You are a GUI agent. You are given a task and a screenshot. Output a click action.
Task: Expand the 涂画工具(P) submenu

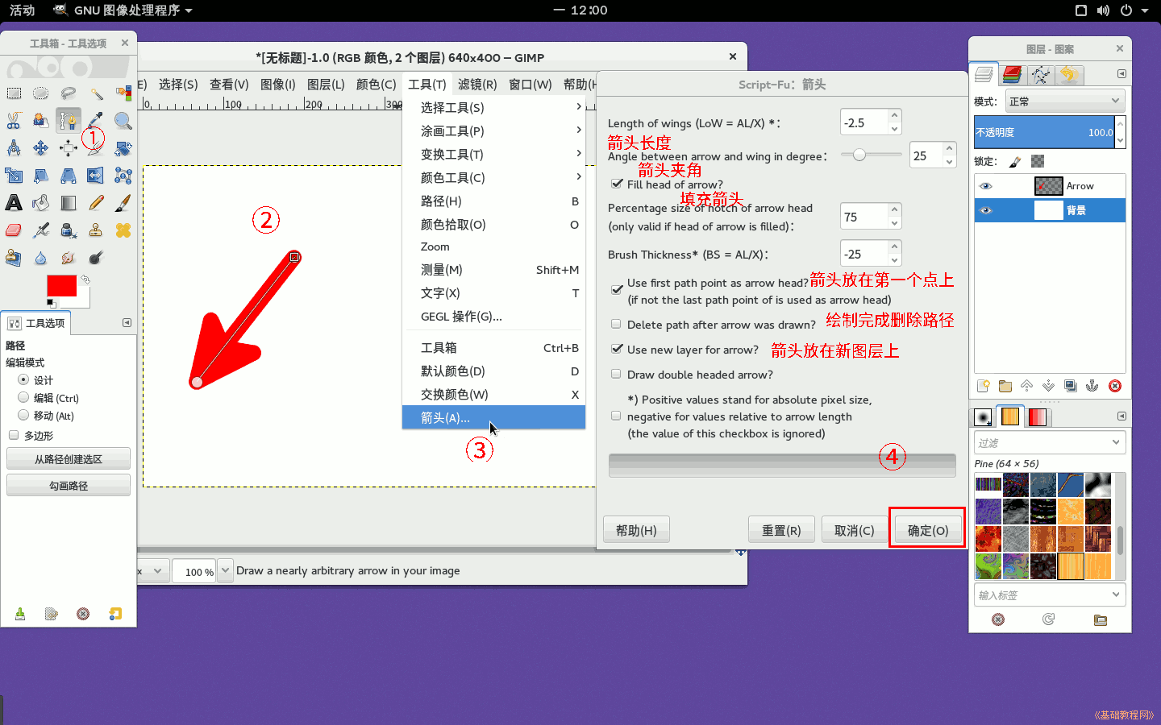click(493, 130)
